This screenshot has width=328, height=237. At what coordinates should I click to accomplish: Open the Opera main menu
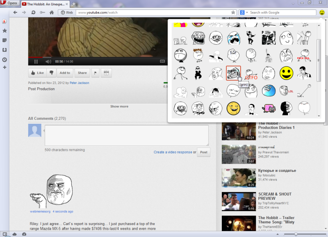[x=9, y=3]
